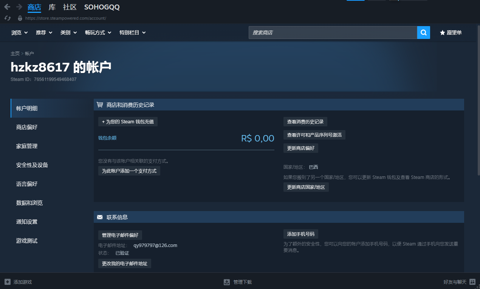The height and width of the screenshot is (289, 480).
Task: Click the friends icon beside 好友与聊天
Action: tap(472, 281)
